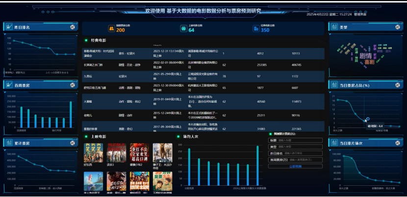Select the 老炮儿 table row title
Screen dimensions: 407x197
coord(87,115)
